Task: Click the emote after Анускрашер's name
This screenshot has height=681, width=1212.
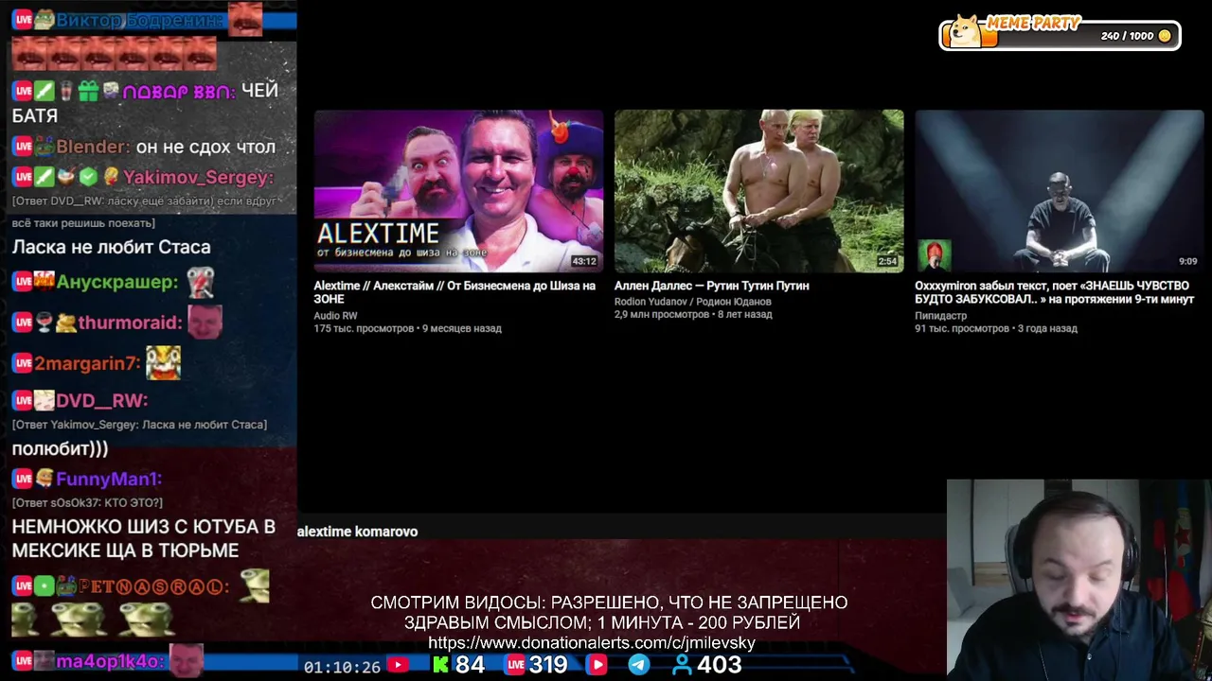Action: click(200, 282)
